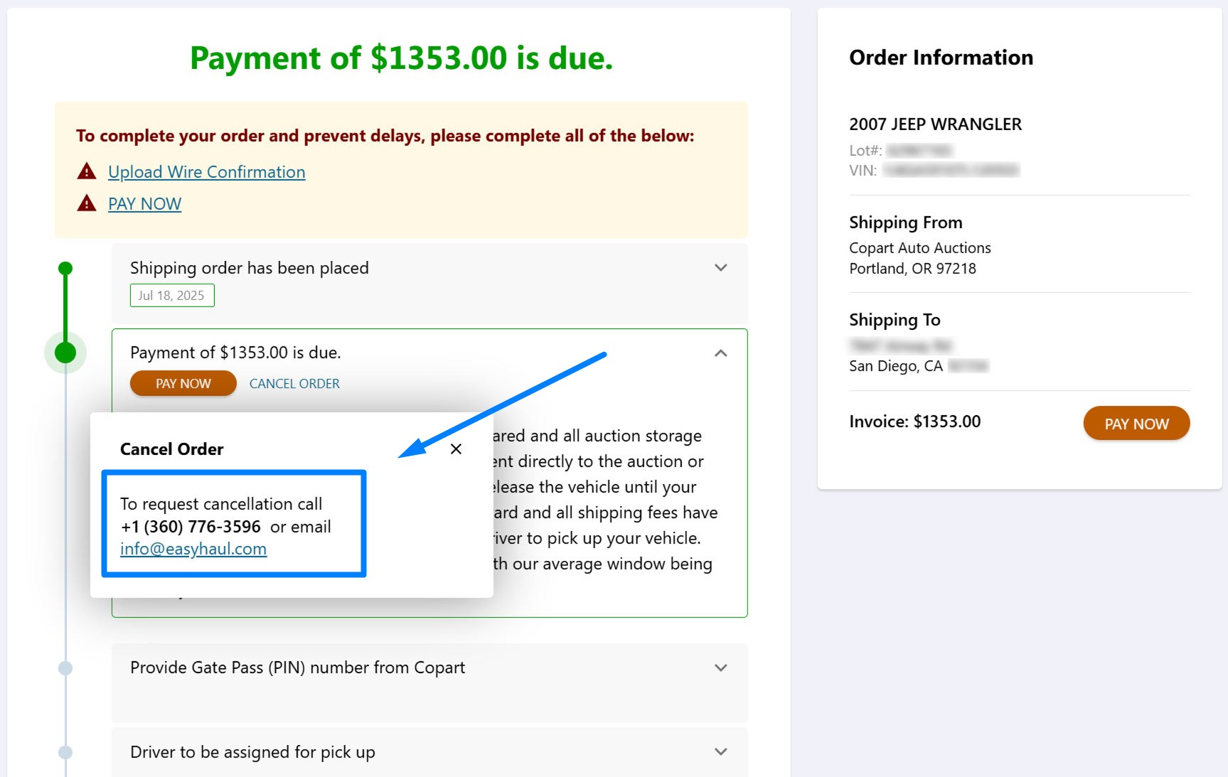
Task: Expand the Shipping order has been placed section
Action: (x=720, y=268)
